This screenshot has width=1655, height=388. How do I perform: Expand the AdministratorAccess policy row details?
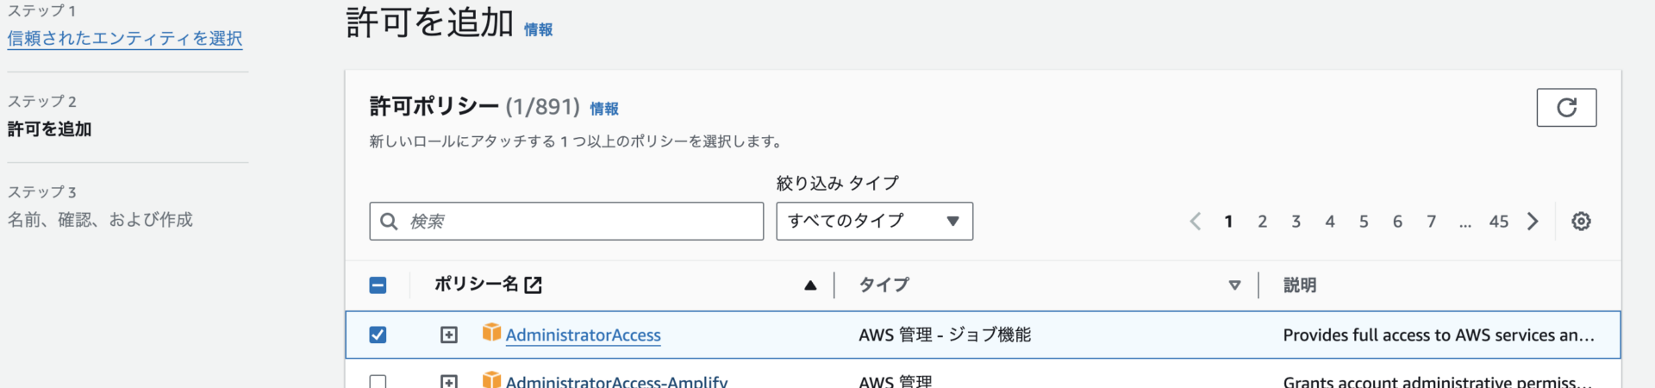[x=449, y=335]
